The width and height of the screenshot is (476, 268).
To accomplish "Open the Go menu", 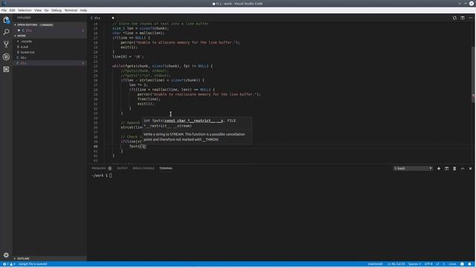I will click(x=46, y=10).
